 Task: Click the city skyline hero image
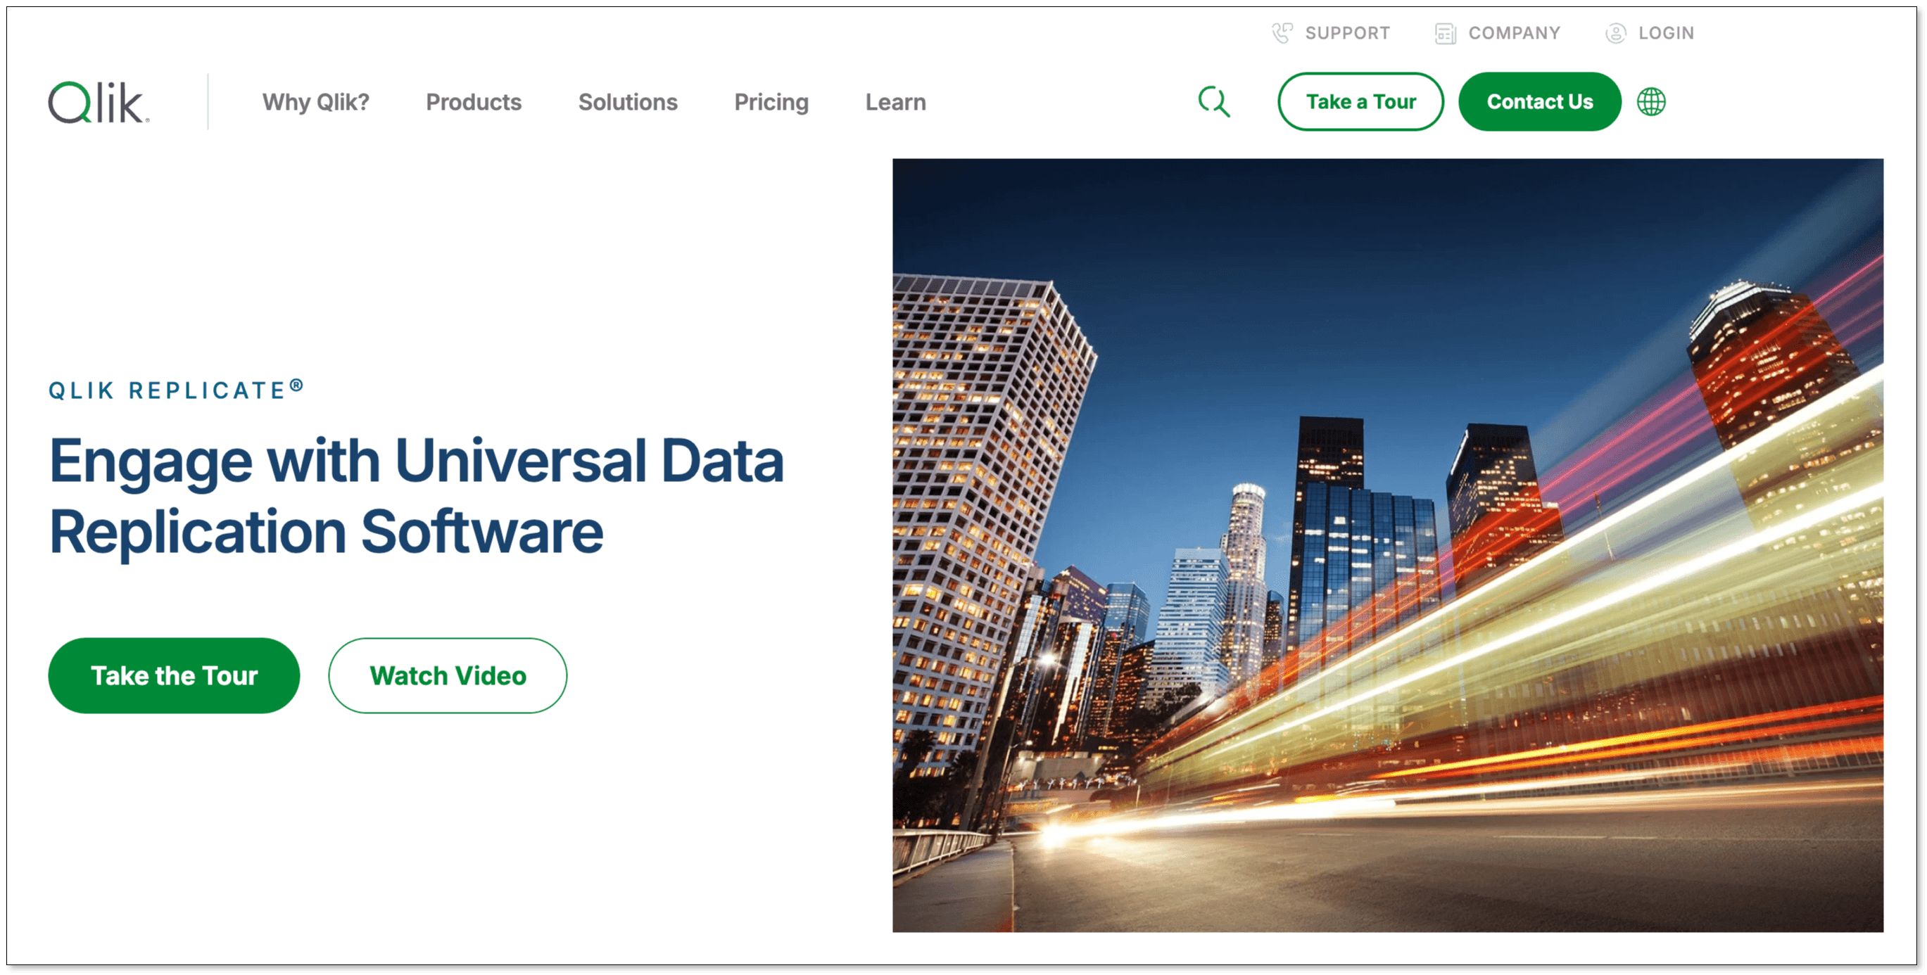(1388, 545)
